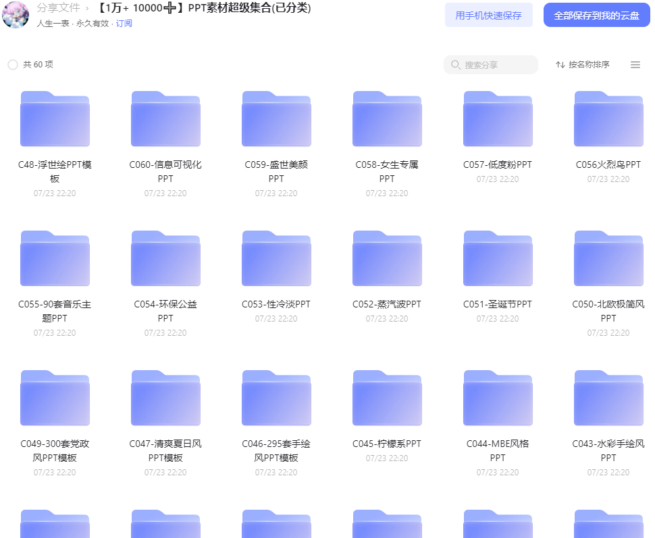The width and height of the screenshot is (655, 538).
Task: Open the C047-清爽夏日风PPT模板 folder icon
Action: (x=165, y=398)
